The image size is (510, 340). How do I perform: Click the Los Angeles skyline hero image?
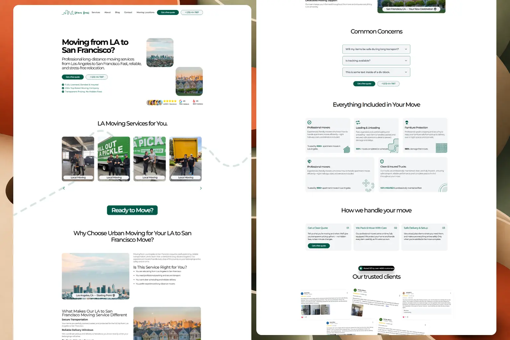pyautogui.click(x=160, y=52)
